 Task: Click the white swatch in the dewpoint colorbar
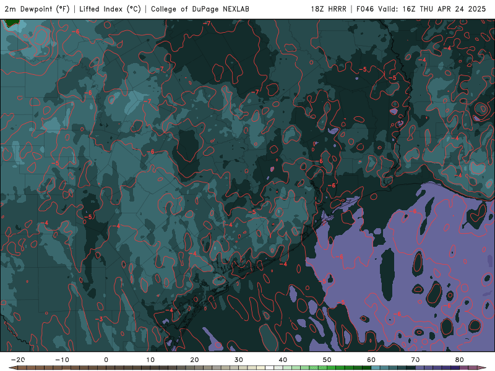(x=269, y=368)
